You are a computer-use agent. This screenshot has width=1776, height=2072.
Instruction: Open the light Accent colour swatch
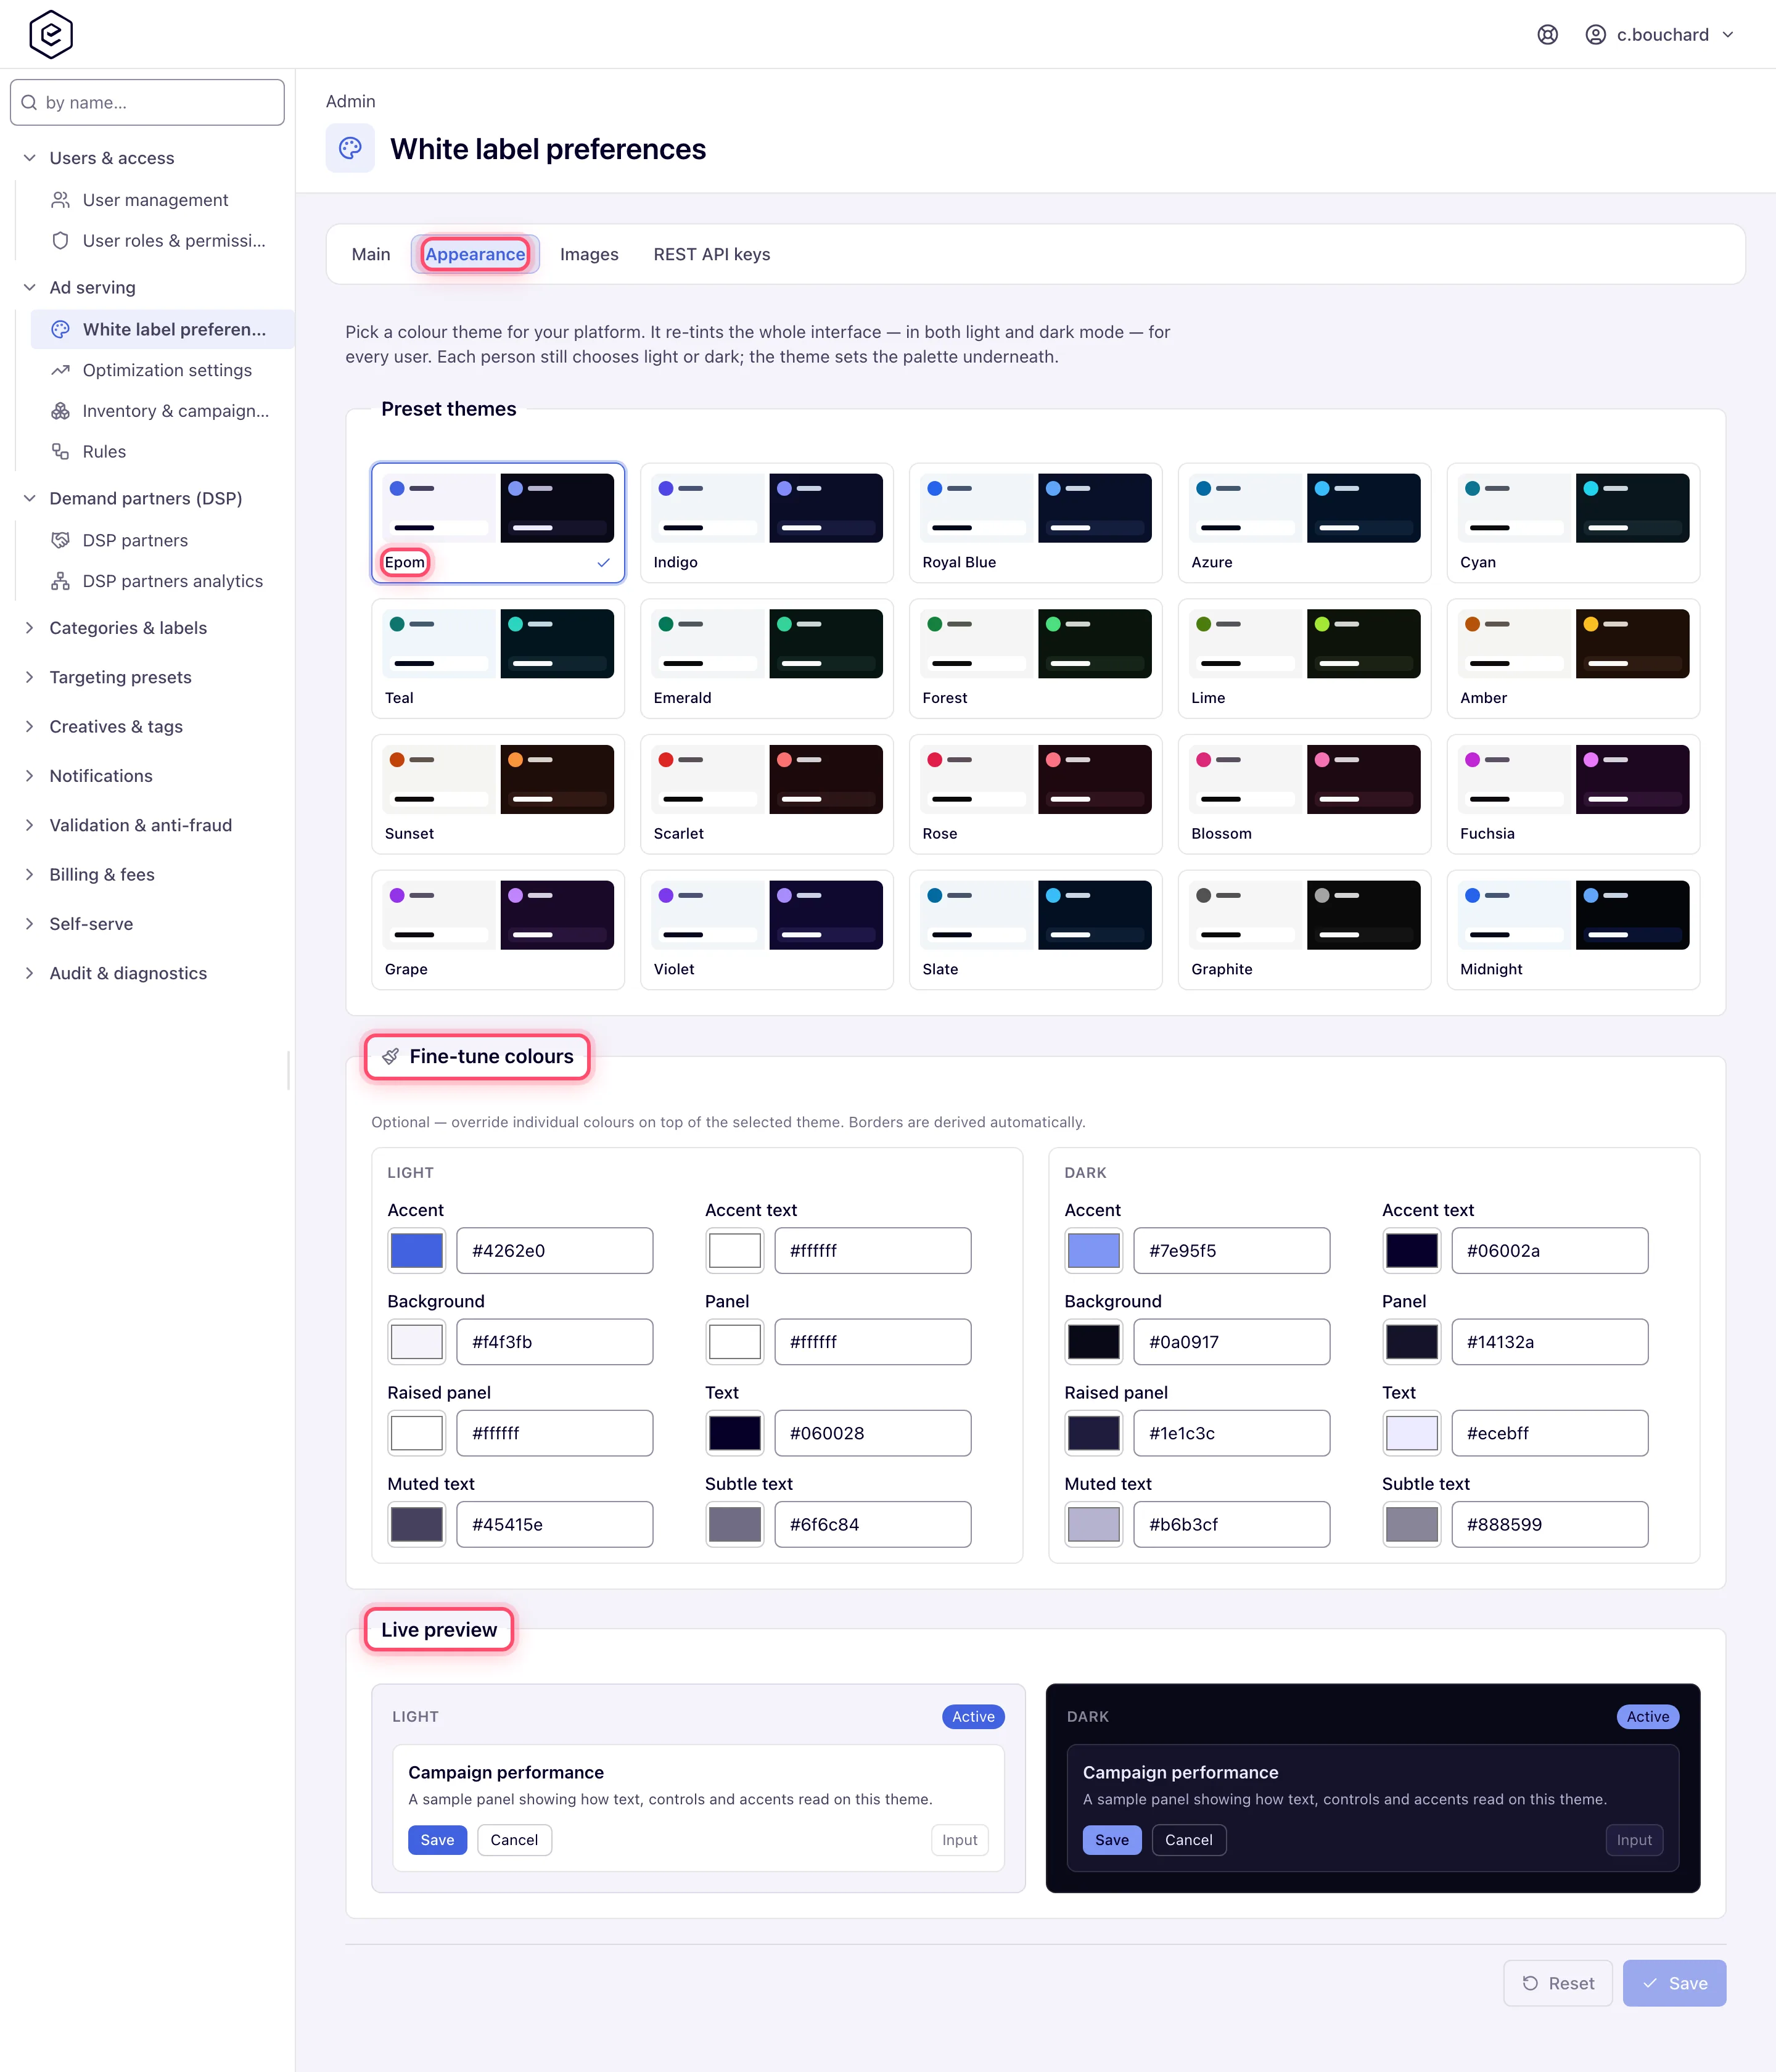point(416,1251)
